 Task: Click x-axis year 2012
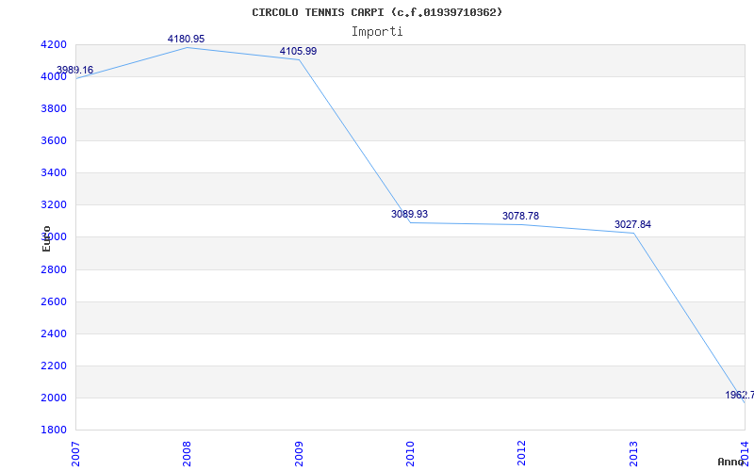click(x=522, y=454)
